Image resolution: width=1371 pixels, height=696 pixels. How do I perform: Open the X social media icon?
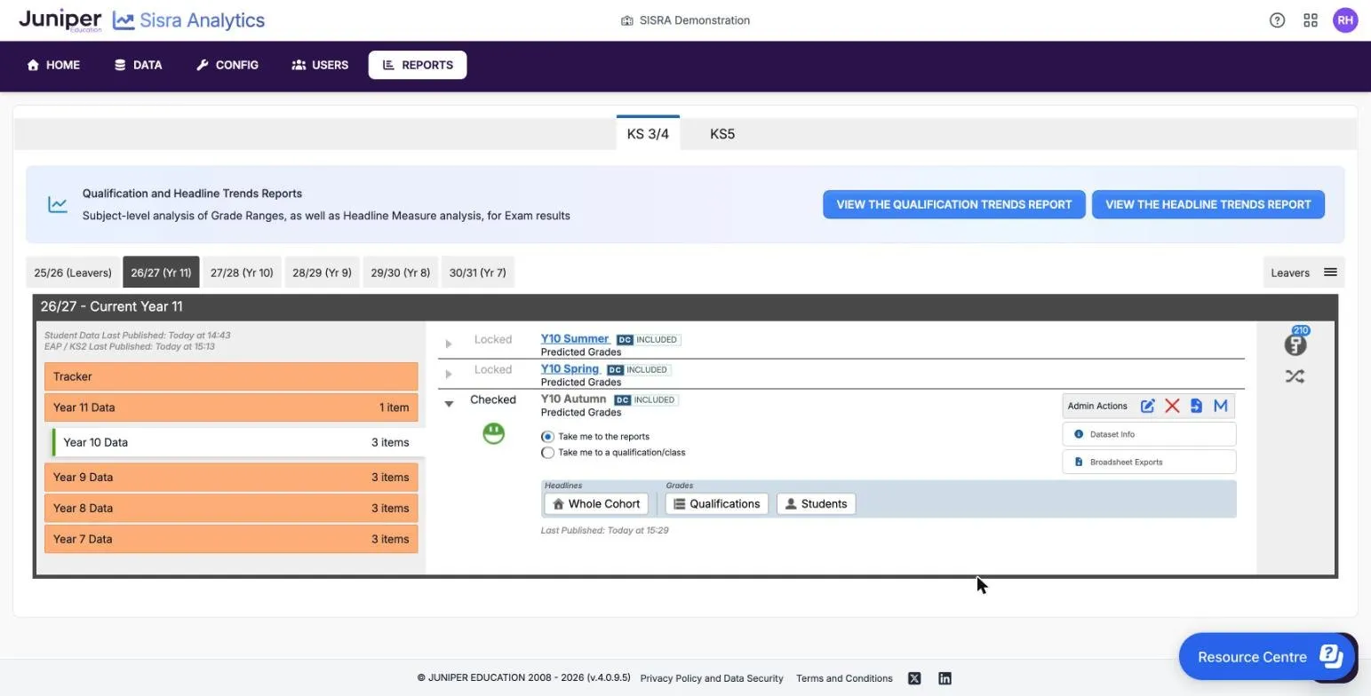click(914, 678)
